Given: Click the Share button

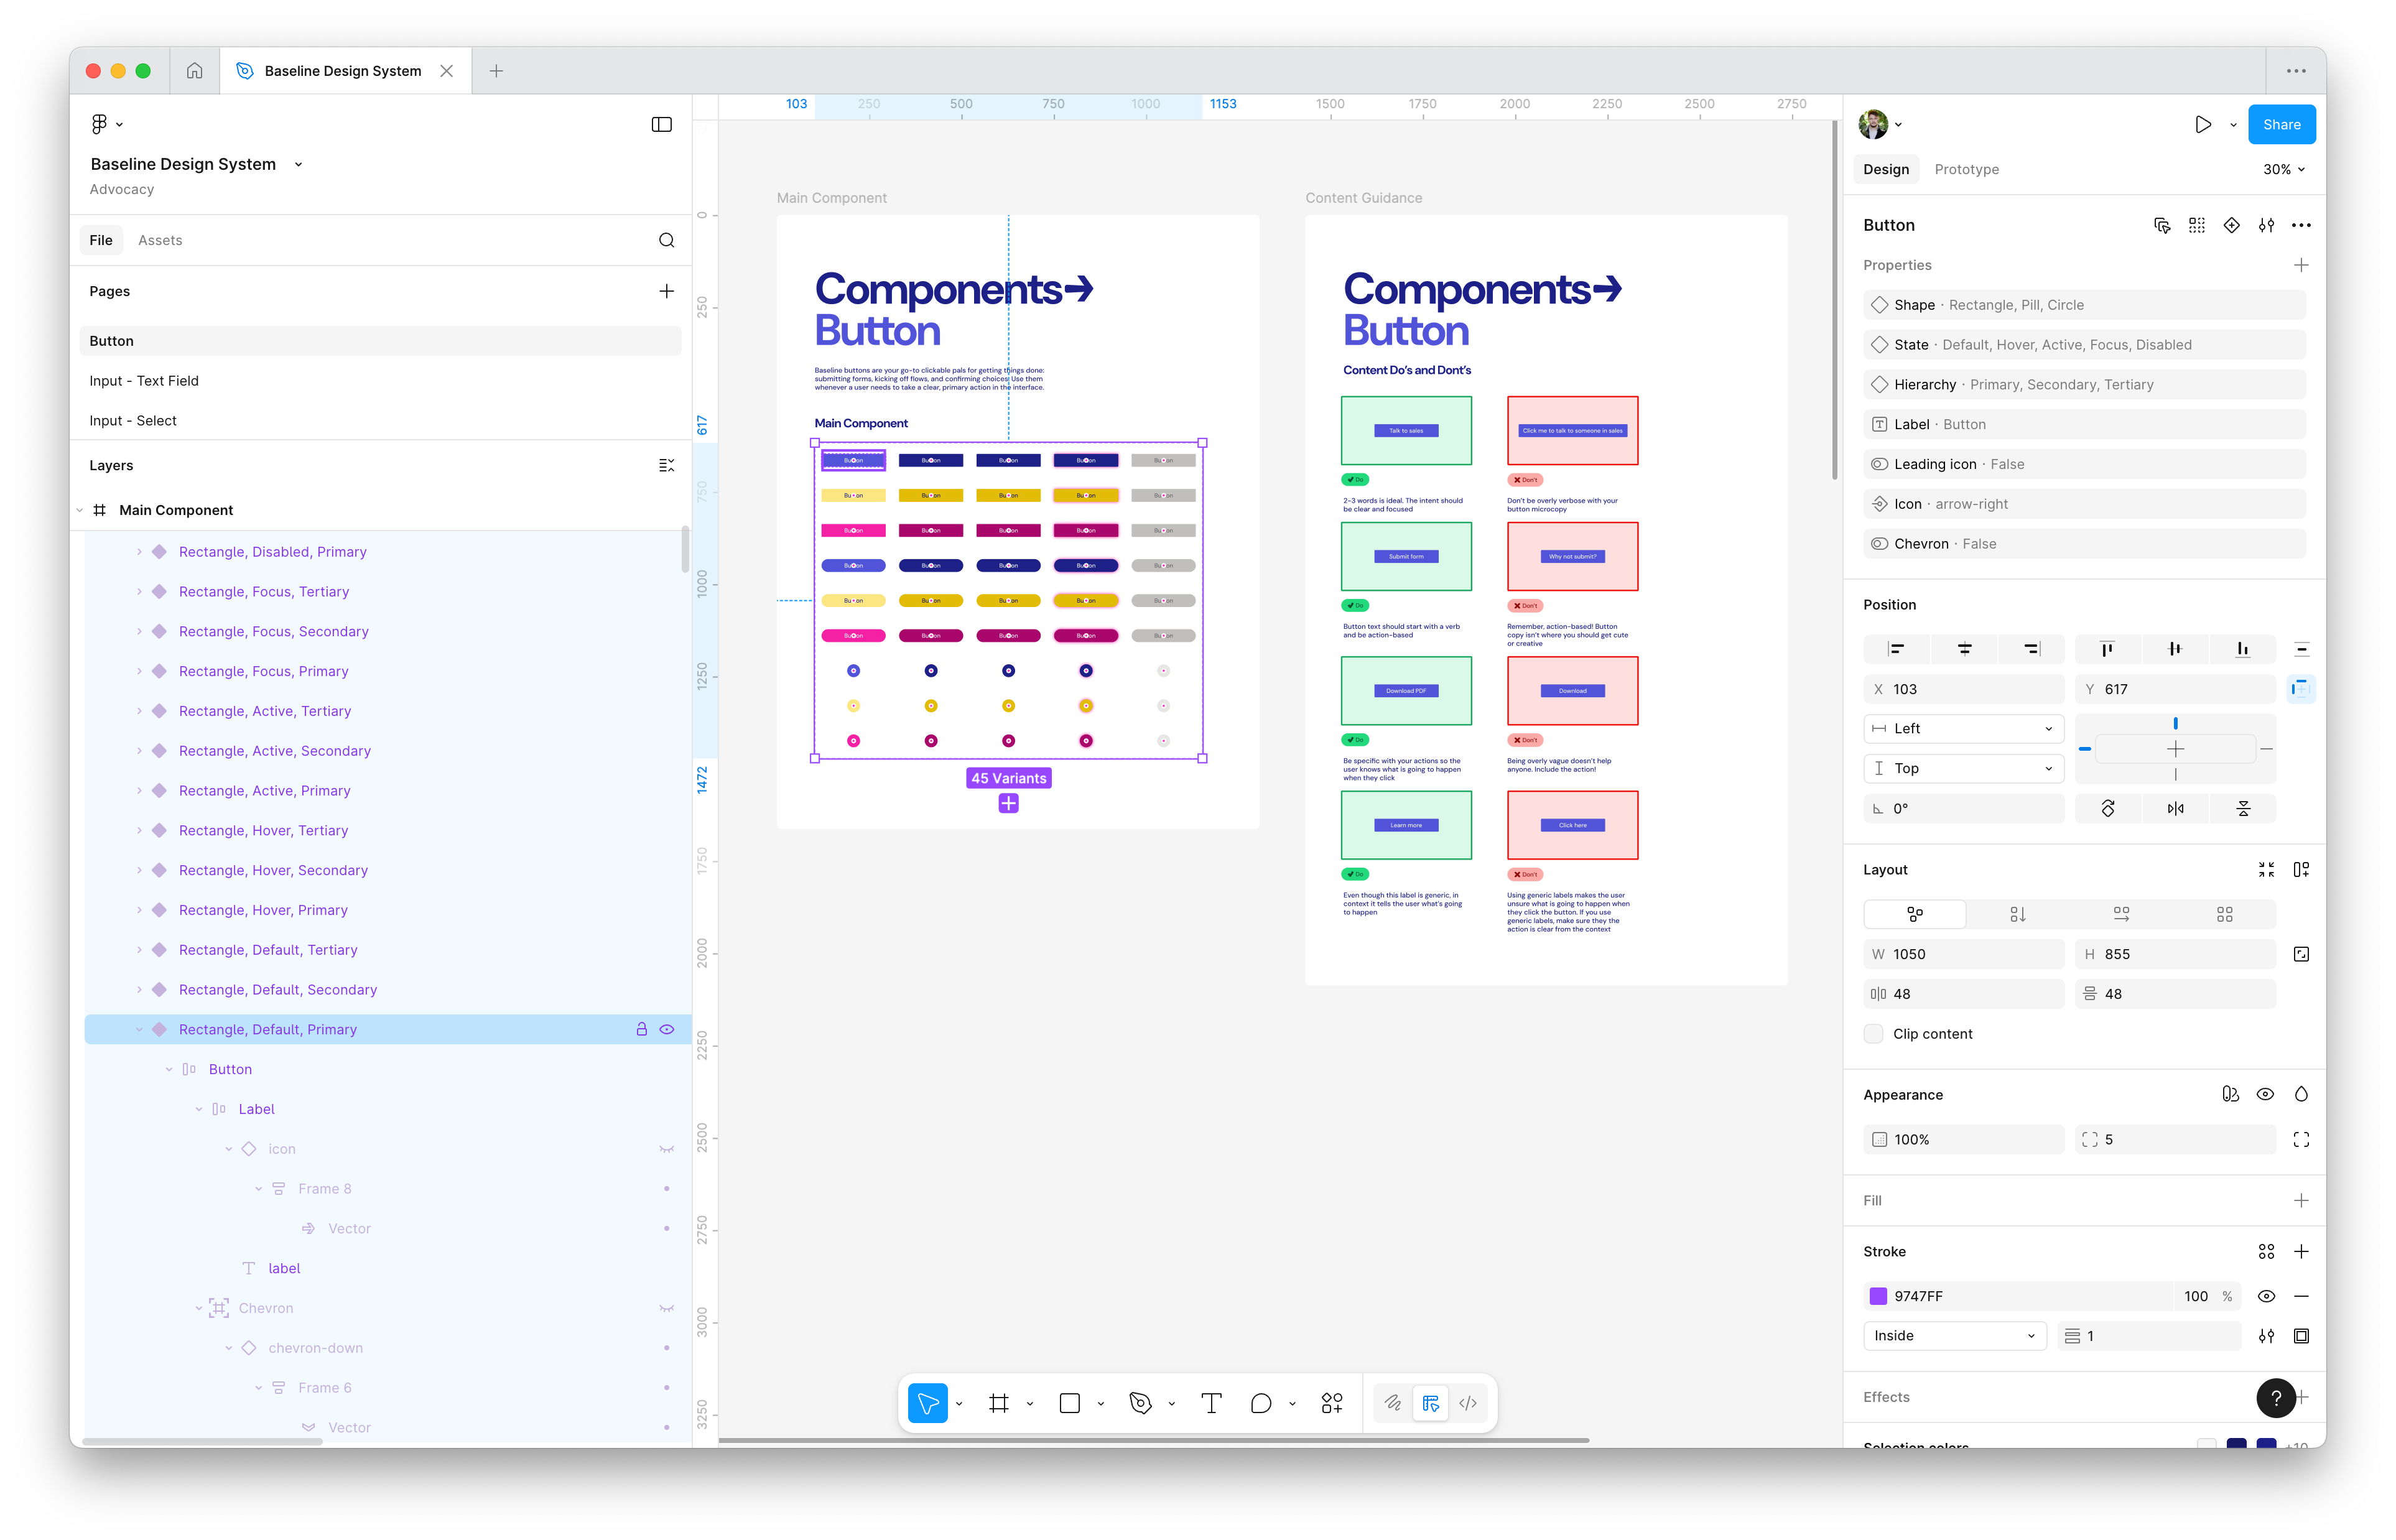Looking at the screenshot, I should click(2281, 124).
